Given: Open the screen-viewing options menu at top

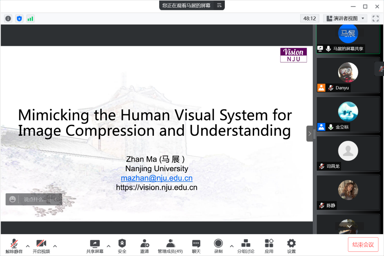Looking at the screenshot, I should point(219,5).
